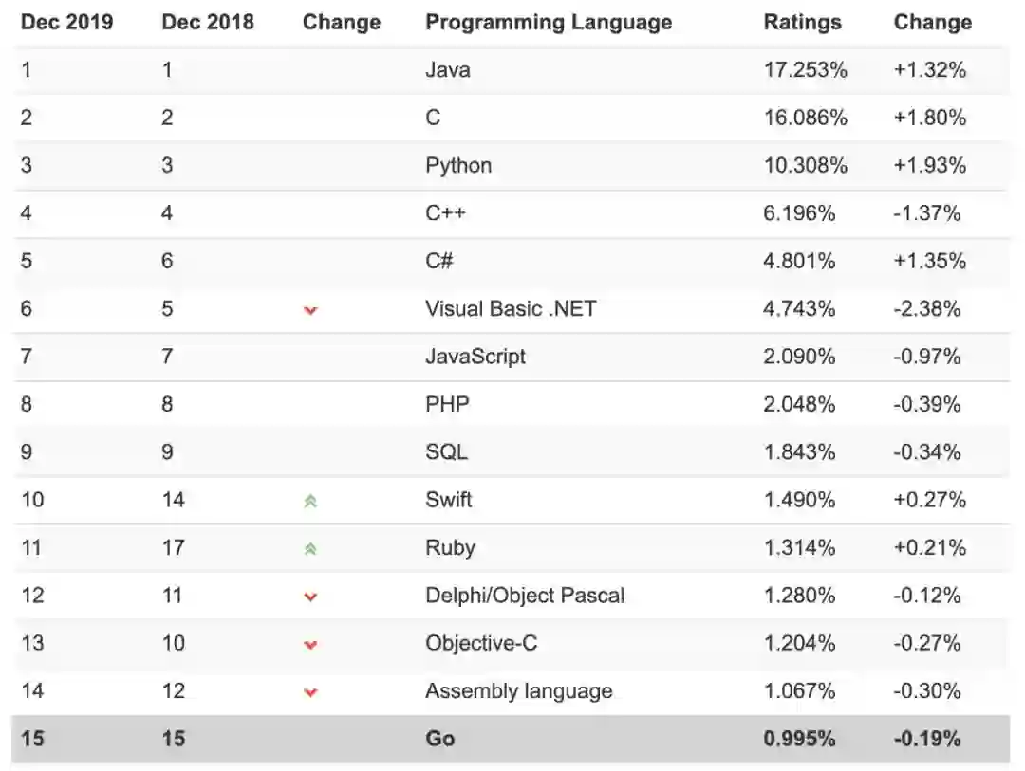
Task: Click the red down arrow beside Assembly language
Action: coord(309,692)
